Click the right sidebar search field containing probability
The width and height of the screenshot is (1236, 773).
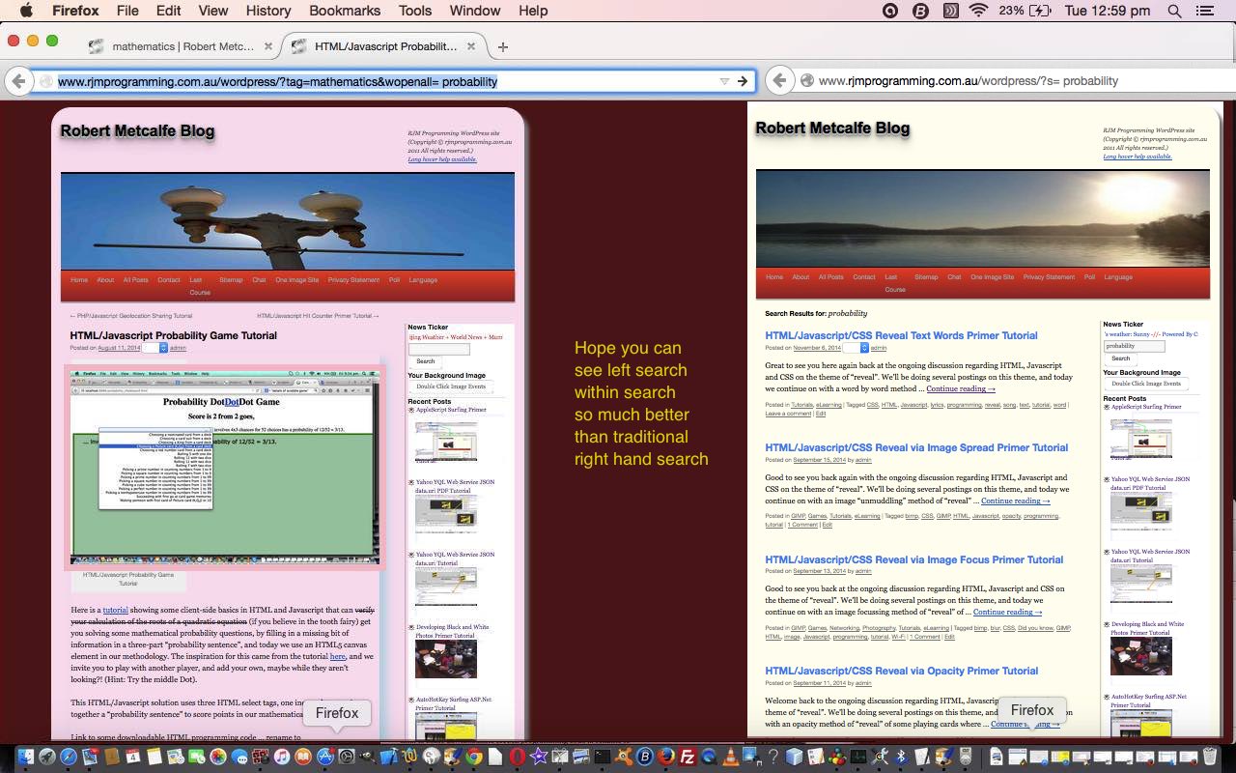(x=1134, y=346)
